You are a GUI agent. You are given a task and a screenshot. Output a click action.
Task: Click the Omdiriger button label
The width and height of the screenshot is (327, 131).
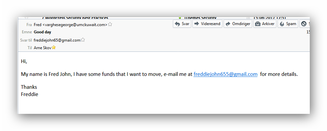coord(241,24)
